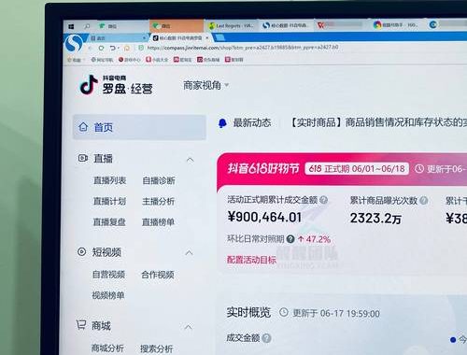This screenshot has width=467, height=355.
Task: Click the 商城 shopping cart icon
Action: (81, 325)
